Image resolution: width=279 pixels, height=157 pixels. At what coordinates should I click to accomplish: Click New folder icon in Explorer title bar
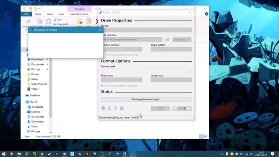pyautogui.click(x=35, y=9)
